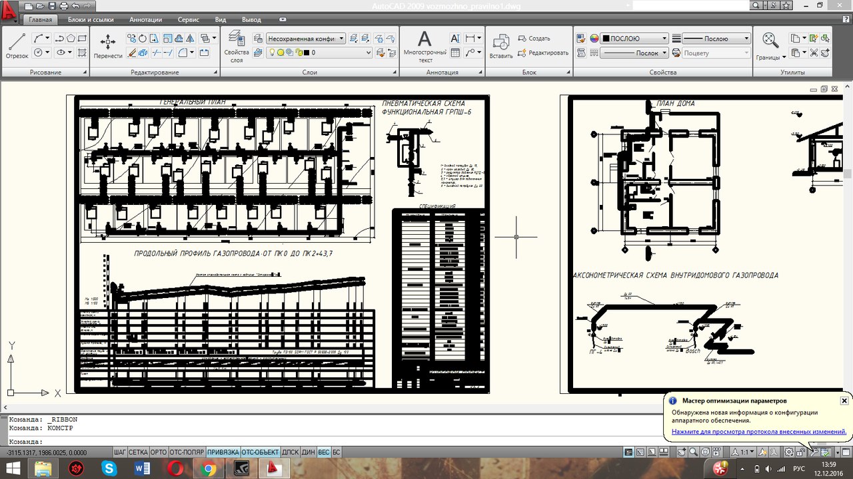Open the Блоки и ссылки tab

(x=89, y=20)
